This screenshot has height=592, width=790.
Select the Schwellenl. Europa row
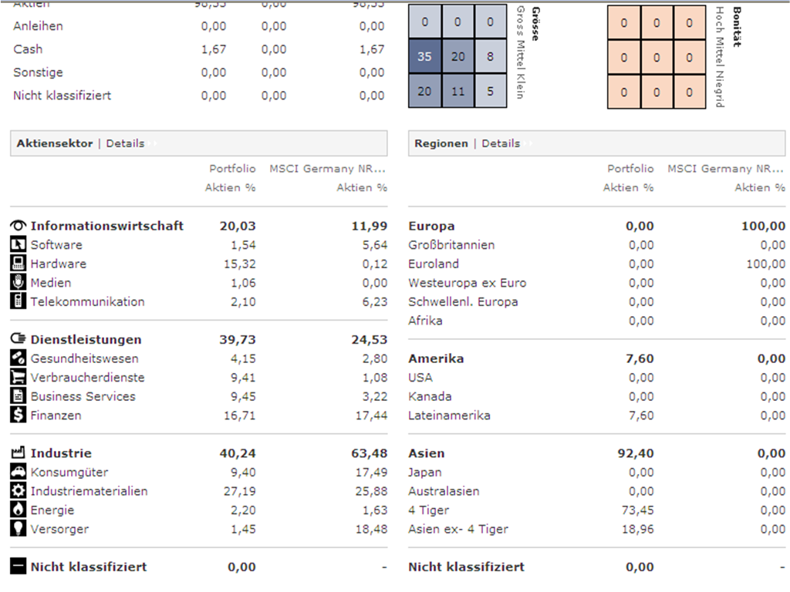[596, 302]
